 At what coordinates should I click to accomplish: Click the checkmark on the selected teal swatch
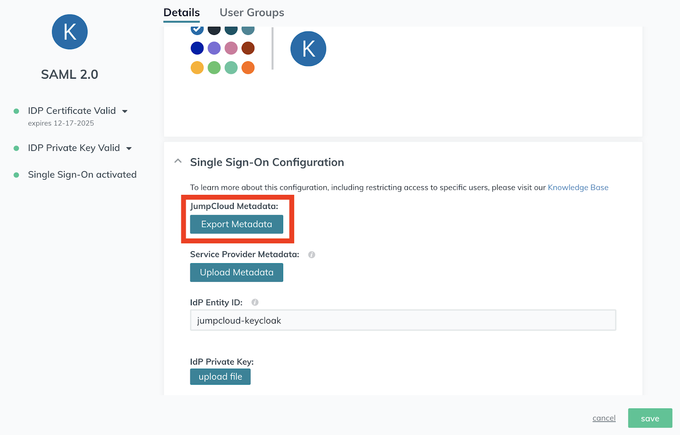(x=197, y=28)
